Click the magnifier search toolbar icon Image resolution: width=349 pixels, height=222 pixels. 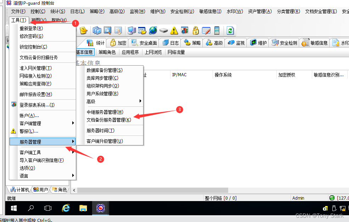[107, 30]
